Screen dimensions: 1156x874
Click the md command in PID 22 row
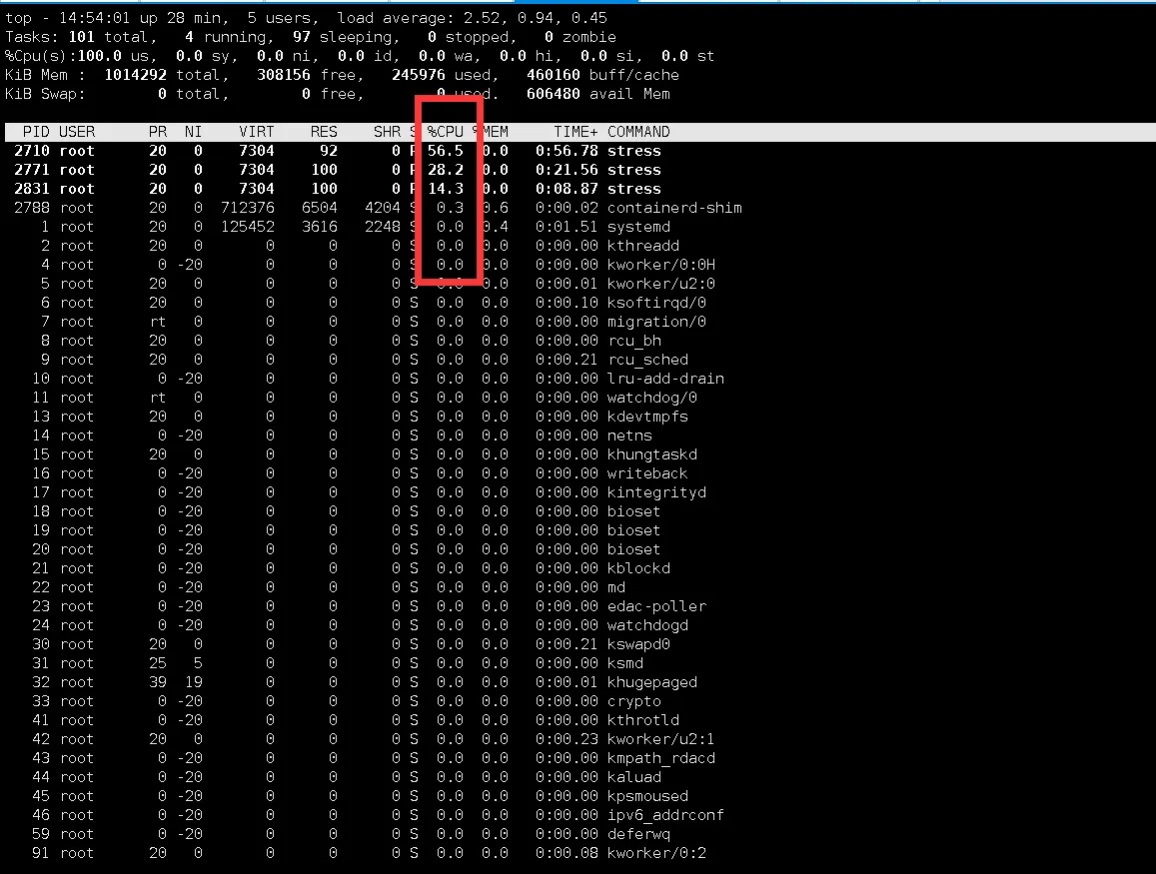click(616, 588)
